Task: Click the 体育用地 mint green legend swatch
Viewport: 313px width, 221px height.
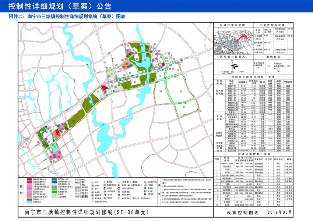Action: point(29,202)
